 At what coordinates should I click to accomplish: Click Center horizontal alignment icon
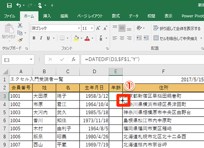pyautogui.click(x=122, y=38)
